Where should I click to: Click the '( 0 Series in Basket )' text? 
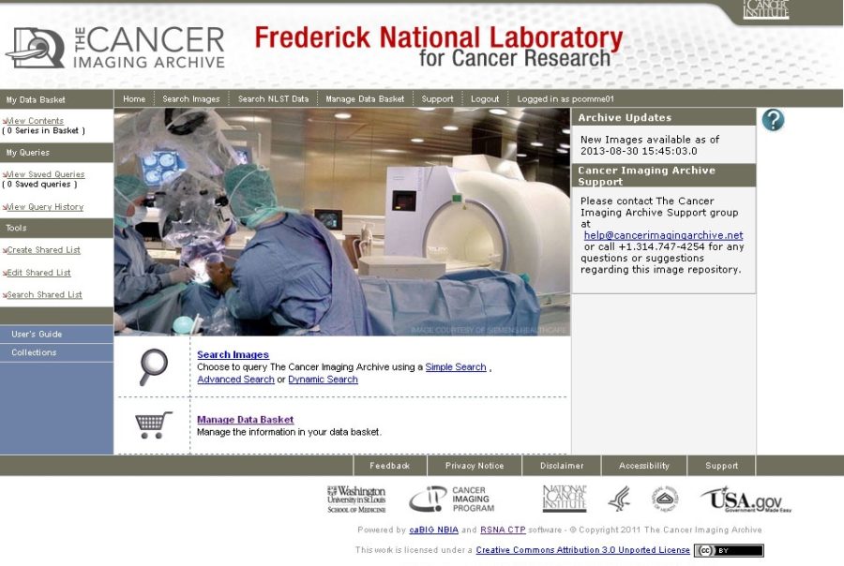pyautogui.click(x=44, y=131)
